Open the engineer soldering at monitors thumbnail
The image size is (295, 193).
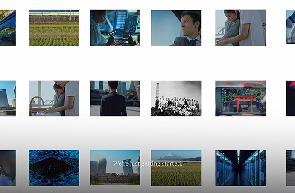(x=115, y=28)
